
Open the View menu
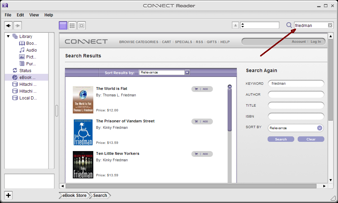[34, 15]
